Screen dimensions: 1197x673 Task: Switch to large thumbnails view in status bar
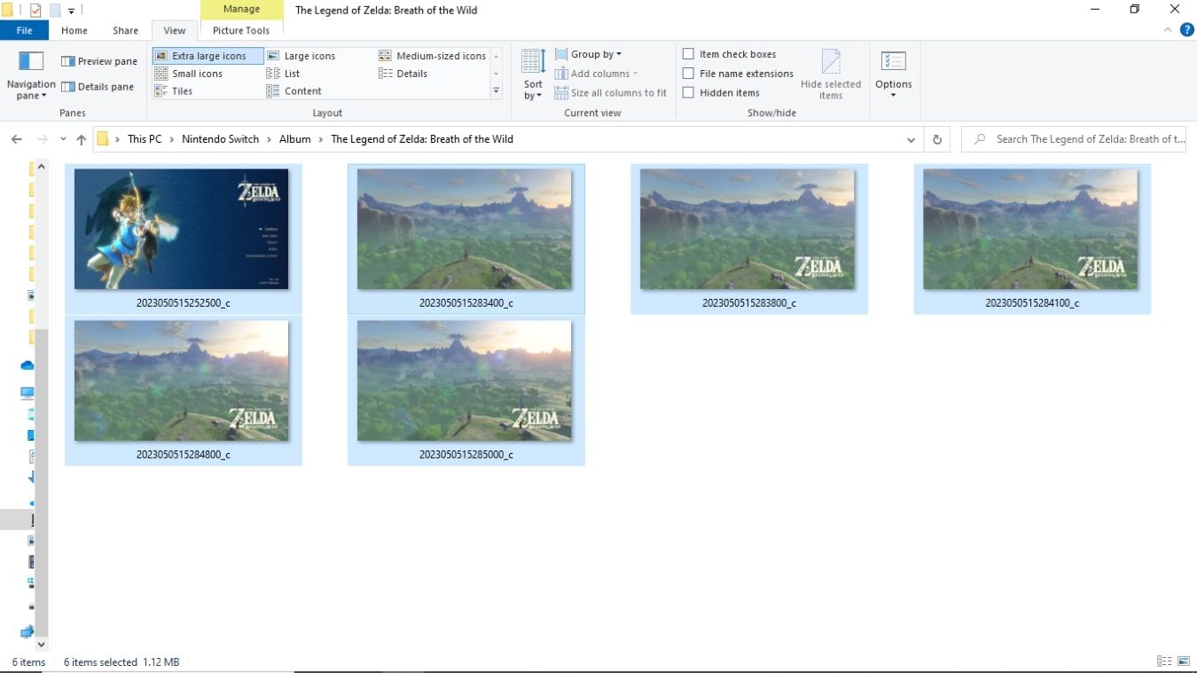coord(1184,661)
